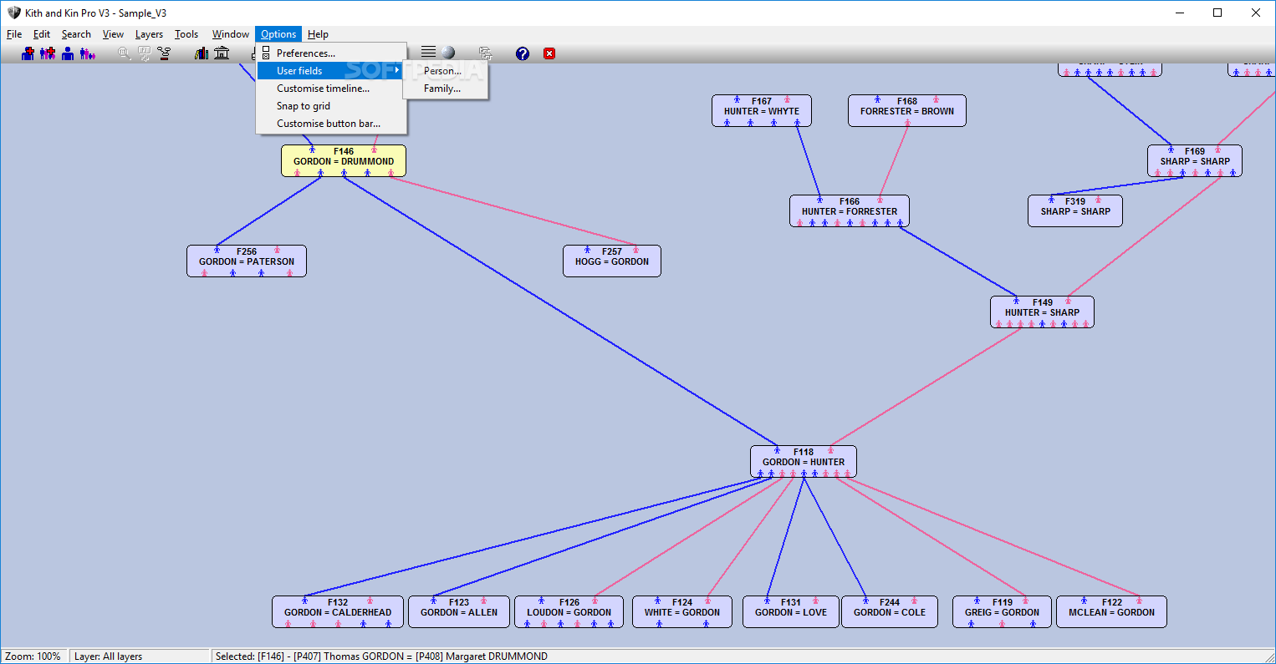Choose Customise timeline... option
This screenshot has width=1276, height=664.
click(x=331, y=89)
